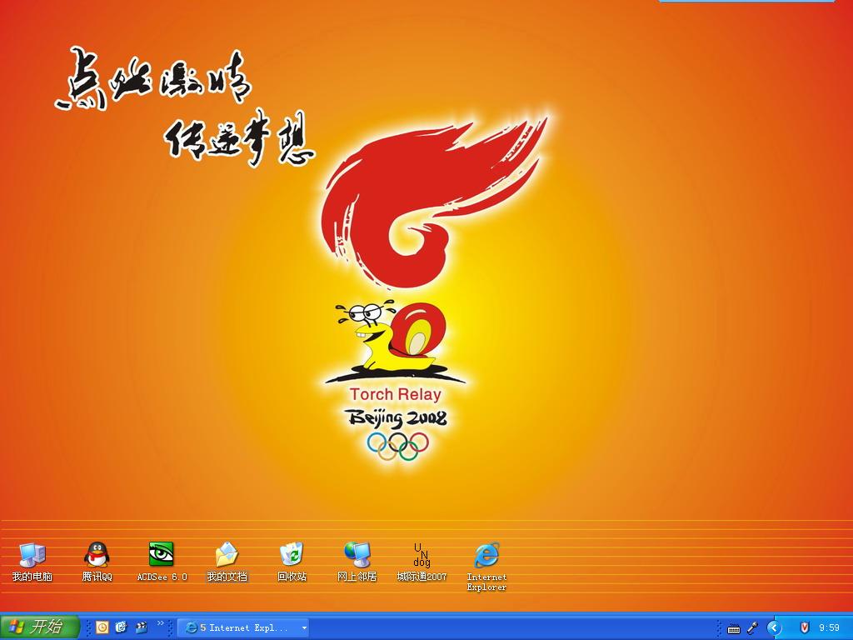Click the second Quick Launch icon
The image size is (853, 640).
(x=122, y=627)
